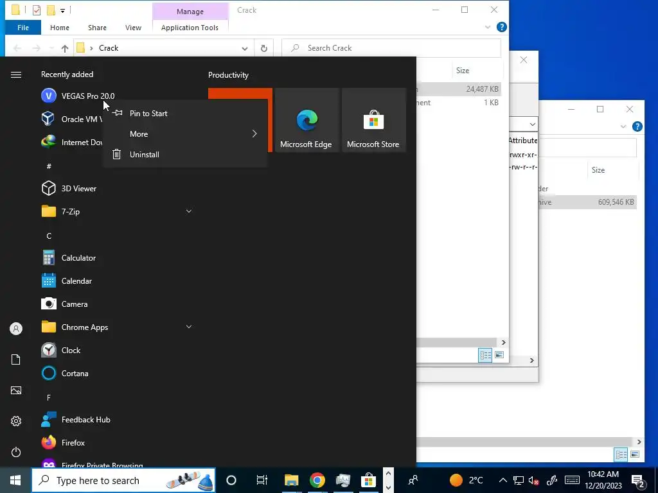The height and width of the screenshot is (493, 658).
Task: Click the touch keyboard tray icon
Action: 572,480
